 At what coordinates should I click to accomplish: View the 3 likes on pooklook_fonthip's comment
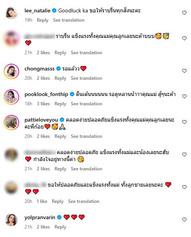[43, 104]
